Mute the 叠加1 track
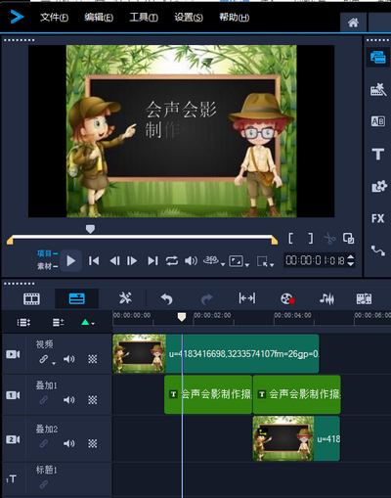391x498 pixels. pyautogui.click(x=68, y=400)
